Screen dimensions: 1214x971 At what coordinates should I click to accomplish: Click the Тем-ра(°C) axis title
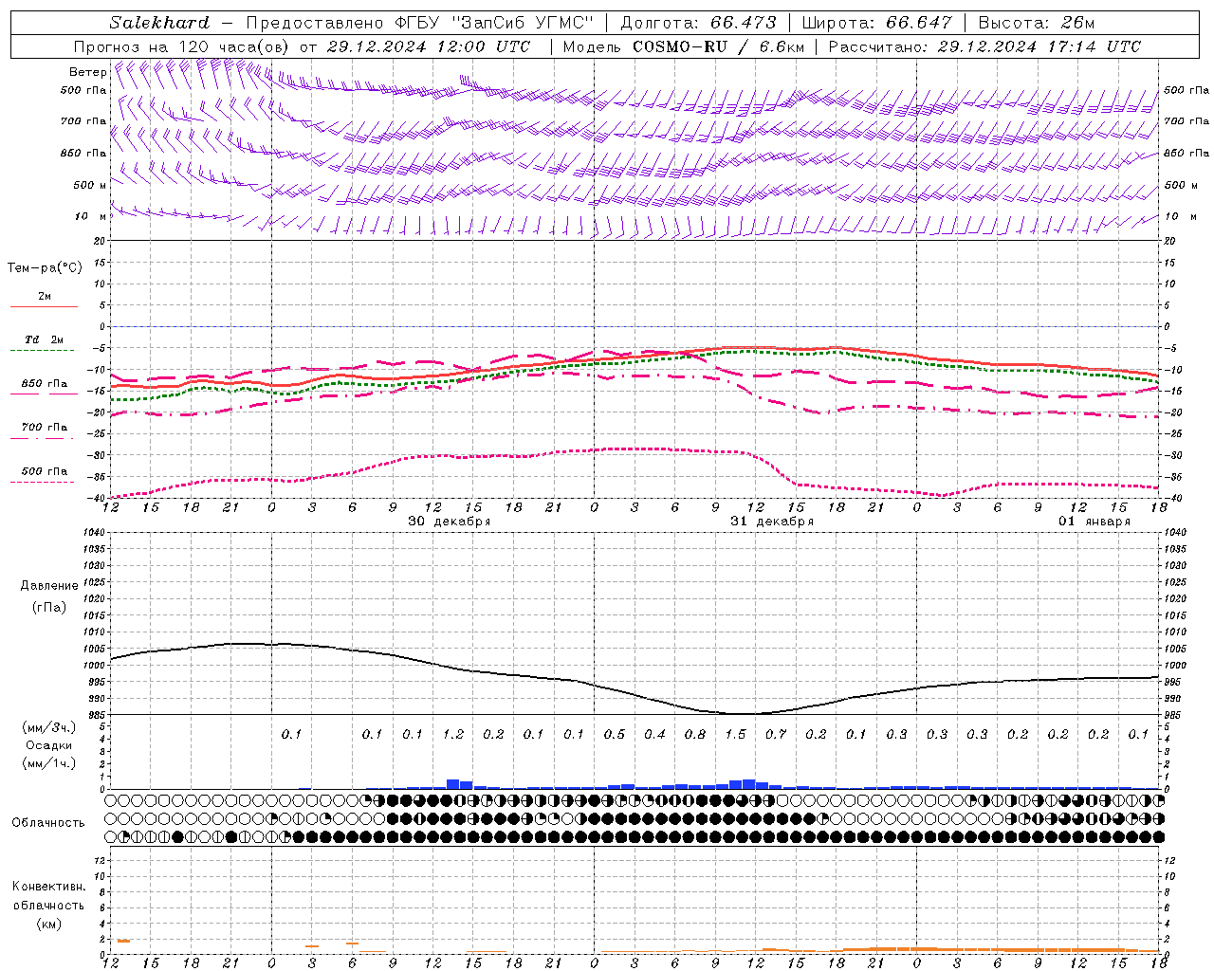(45, 268)
